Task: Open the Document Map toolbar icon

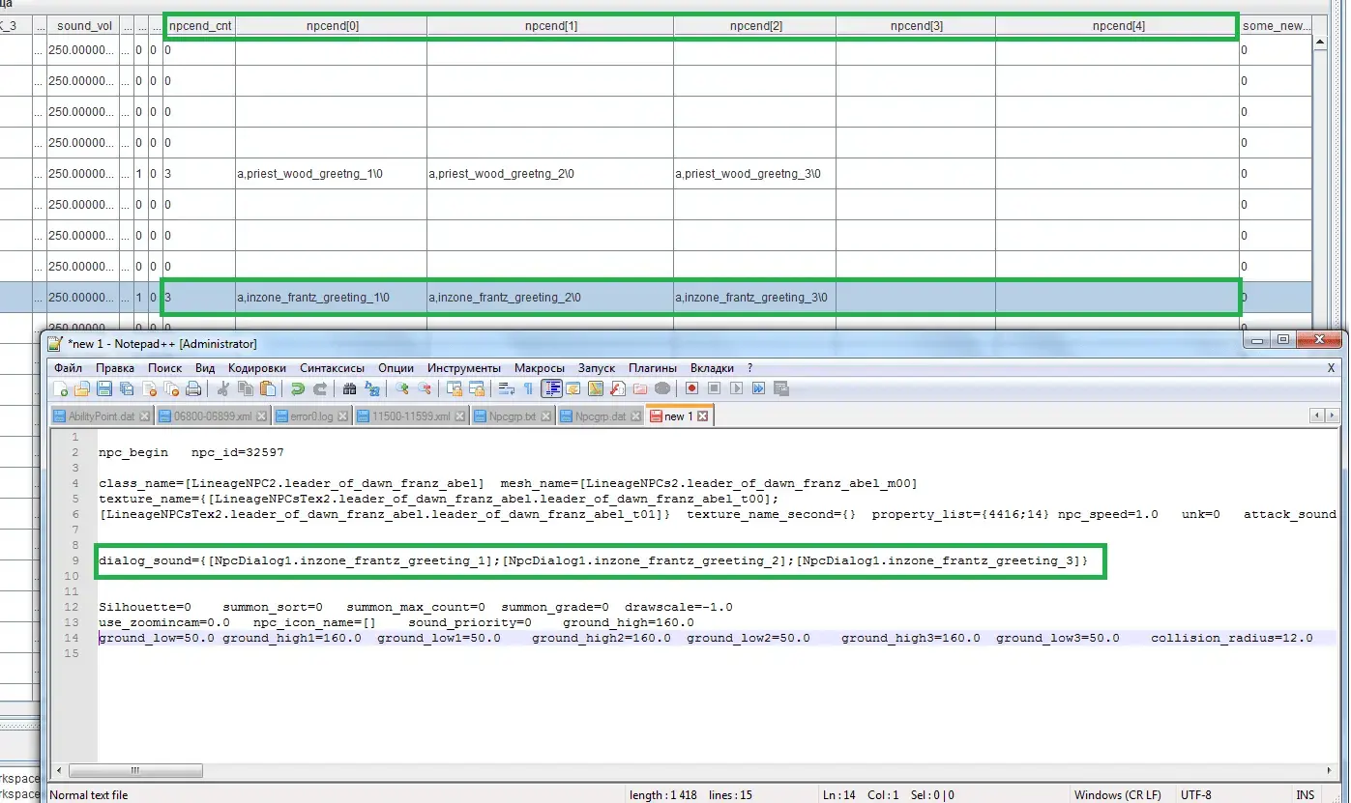Action: (596, 388)
